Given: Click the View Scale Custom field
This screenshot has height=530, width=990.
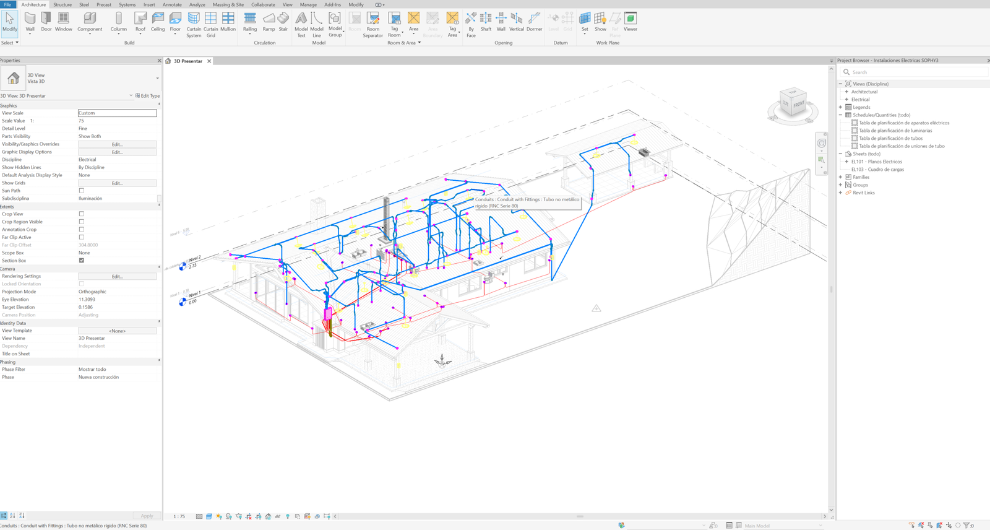Looking at the screenshot, I should pyautogui.click(x=117, y=113).
